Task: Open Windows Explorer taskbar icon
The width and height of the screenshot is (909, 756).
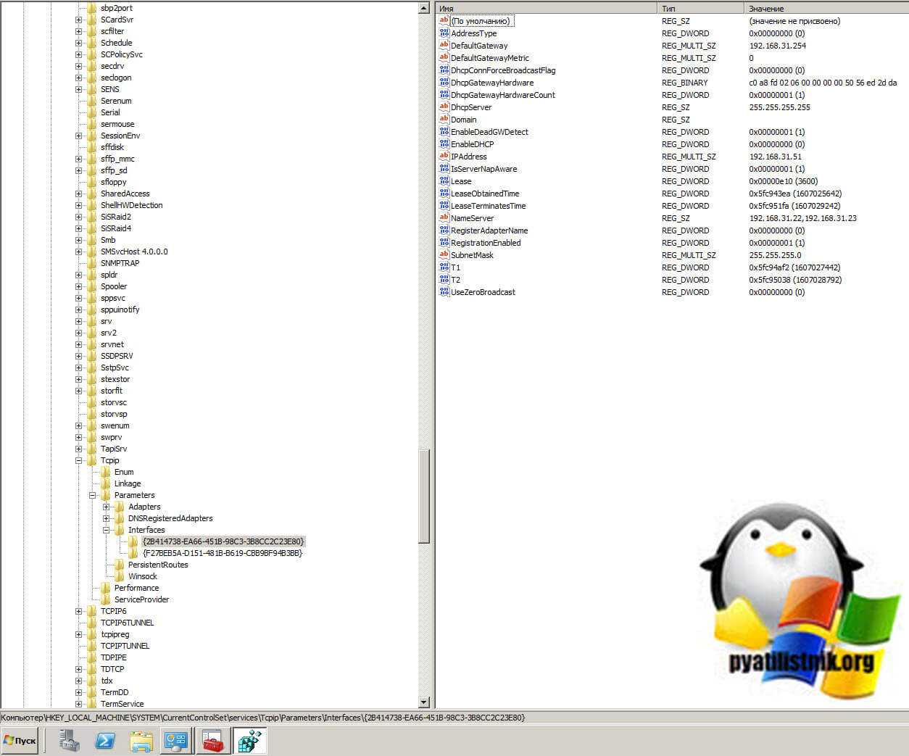Action: point(141,741)
